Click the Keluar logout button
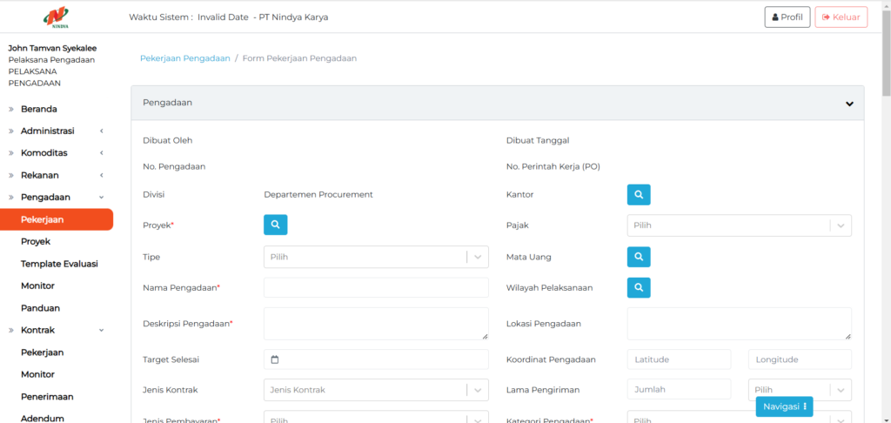The width and height of the screenshot is (891, 423). tap(841, 17)
